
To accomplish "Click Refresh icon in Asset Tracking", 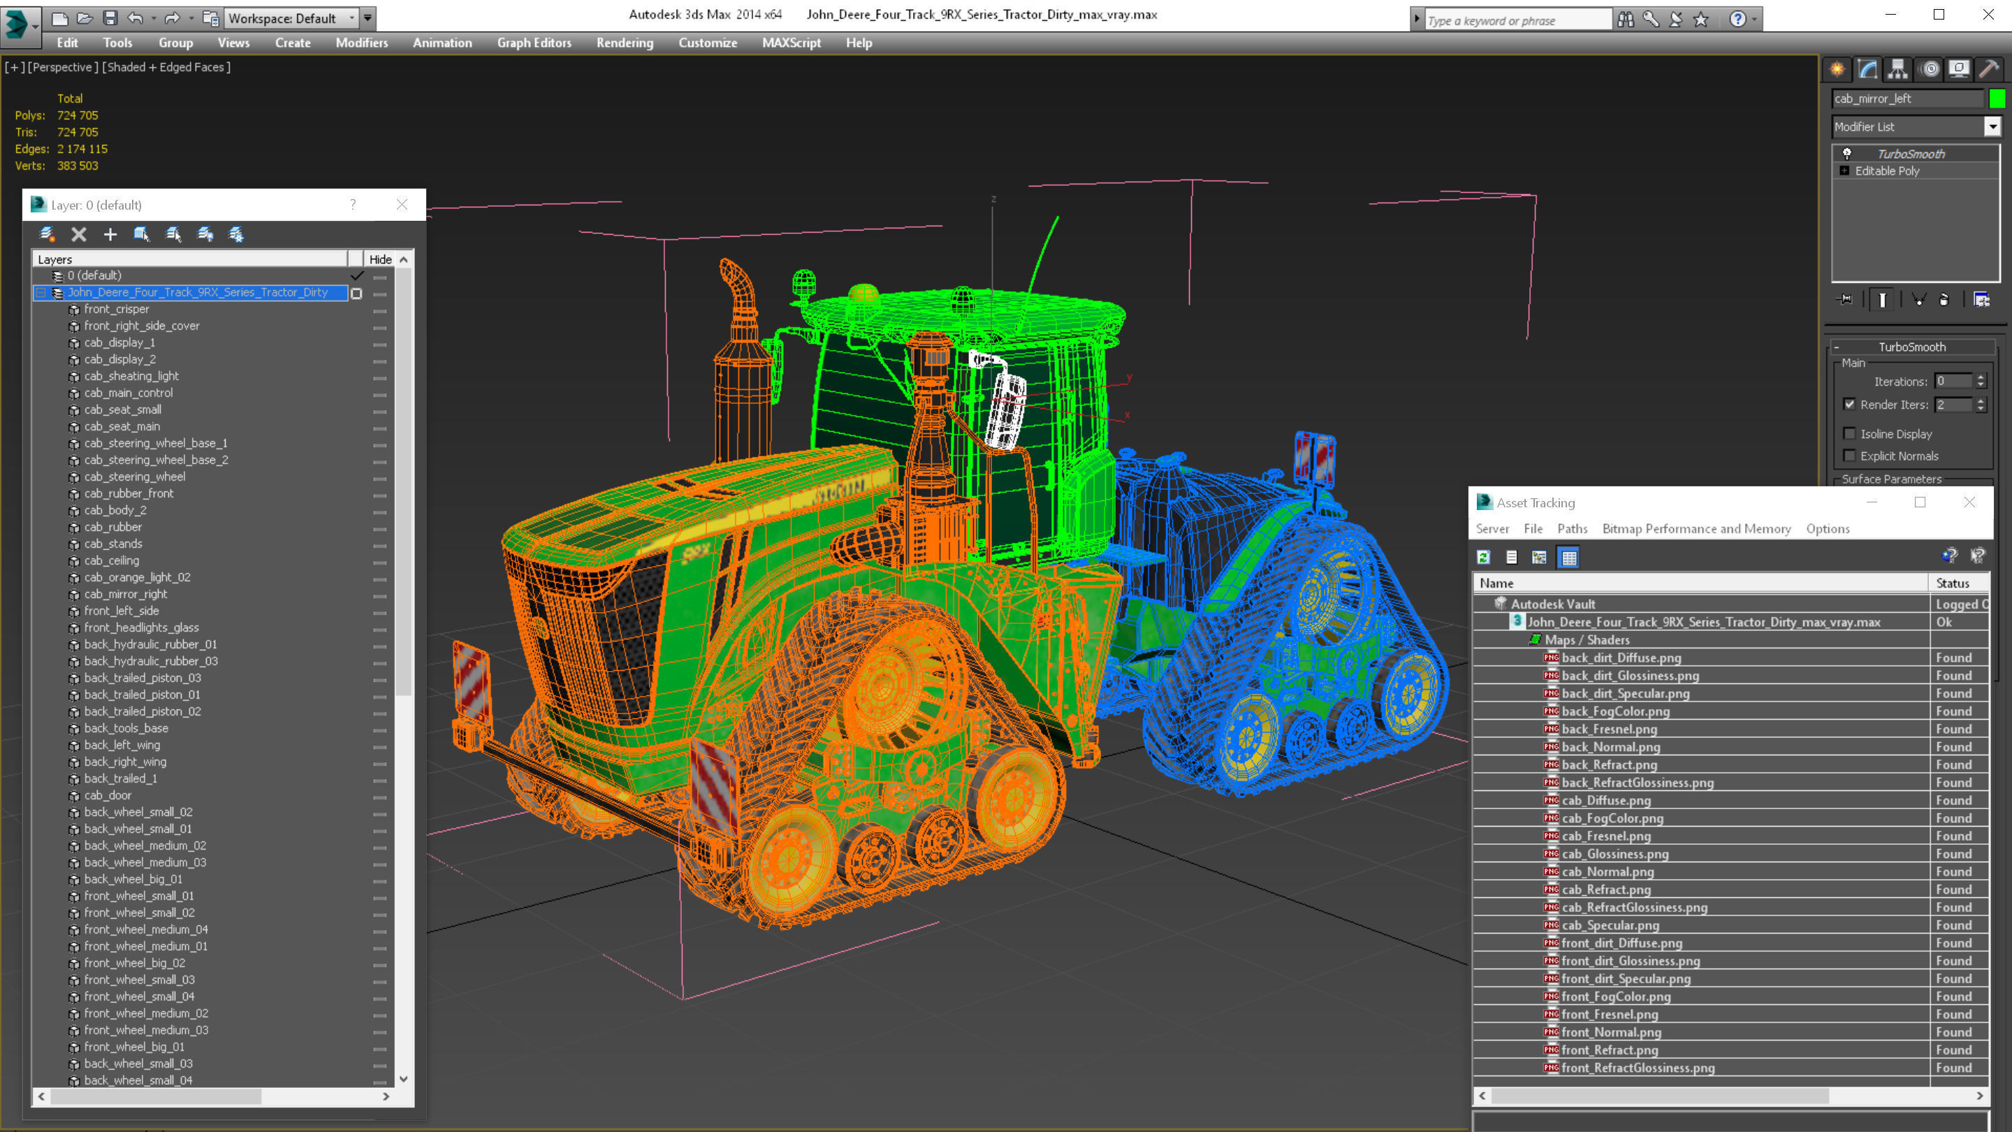I will click(x=1483, y=557).
